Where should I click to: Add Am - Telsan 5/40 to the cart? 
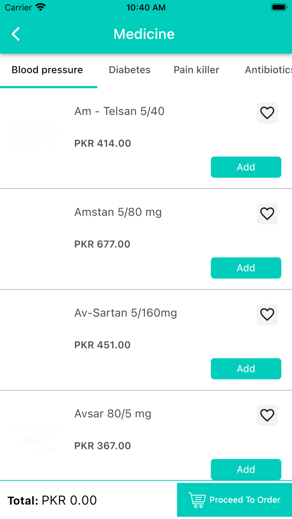click(x=246, y=167)
